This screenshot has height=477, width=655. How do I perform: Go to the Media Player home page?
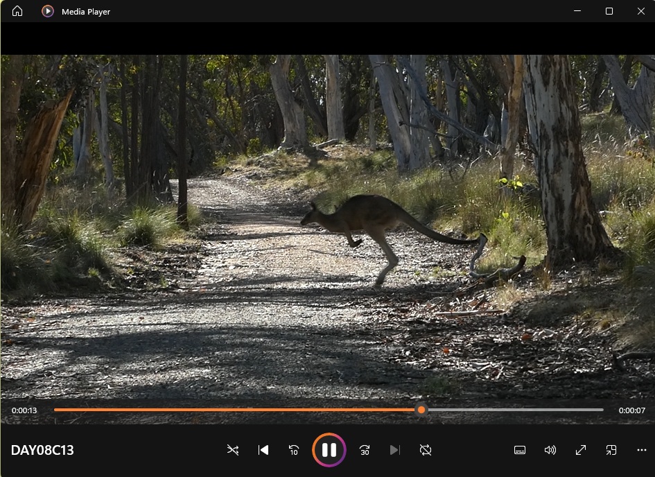point(17,11)
